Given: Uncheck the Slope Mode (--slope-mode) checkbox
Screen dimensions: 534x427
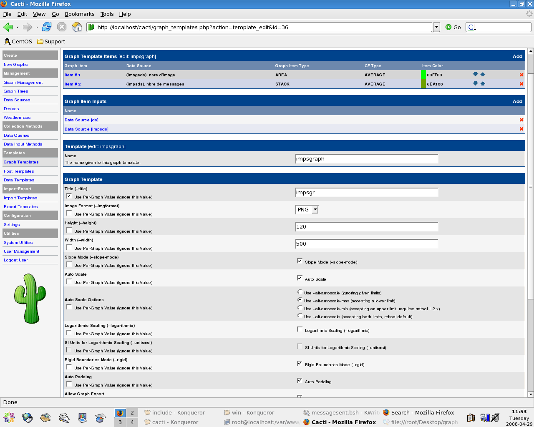Looking at the screenshot, I should point(300,261).
